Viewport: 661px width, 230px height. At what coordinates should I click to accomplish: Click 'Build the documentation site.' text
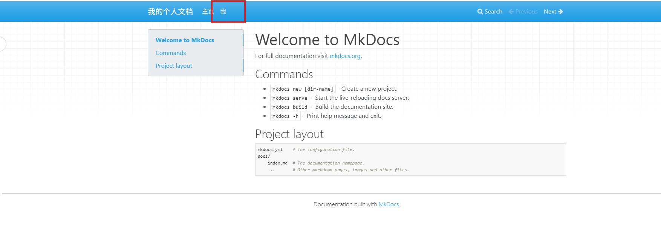[x=354, y=107]
